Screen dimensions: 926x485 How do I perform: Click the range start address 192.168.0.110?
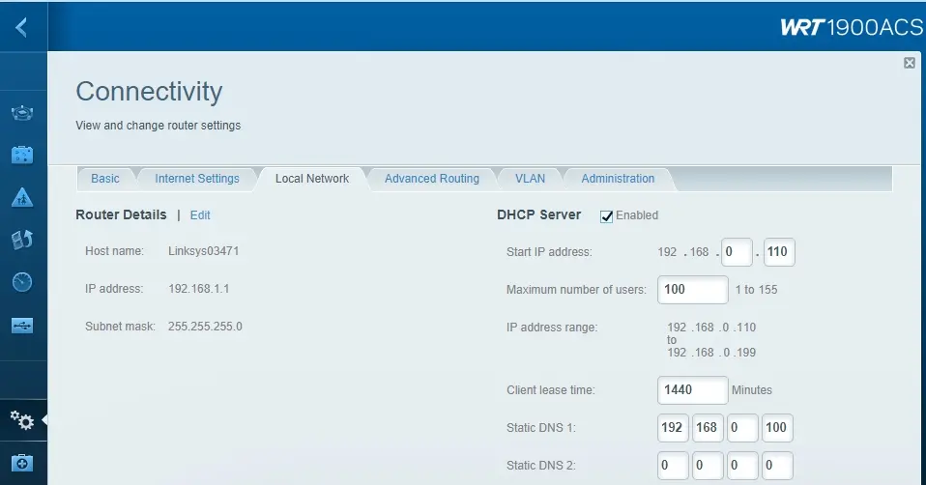(x=711, y=327)
